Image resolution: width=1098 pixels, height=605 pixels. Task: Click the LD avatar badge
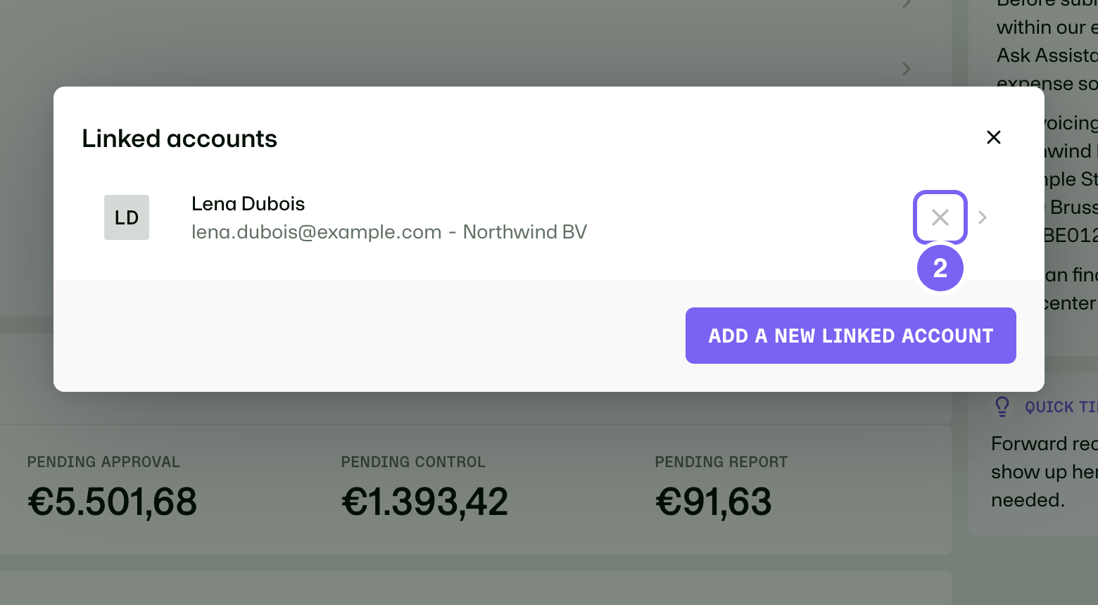(127, 217)
